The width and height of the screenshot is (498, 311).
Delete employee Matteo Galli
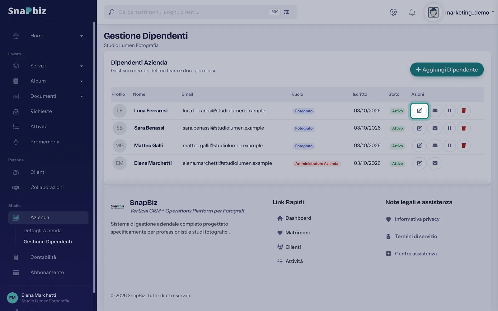(x=463, y=146)
